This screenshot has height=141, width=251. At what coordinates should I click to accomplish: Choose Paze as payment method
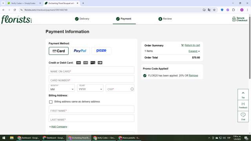tap(101, 51)
